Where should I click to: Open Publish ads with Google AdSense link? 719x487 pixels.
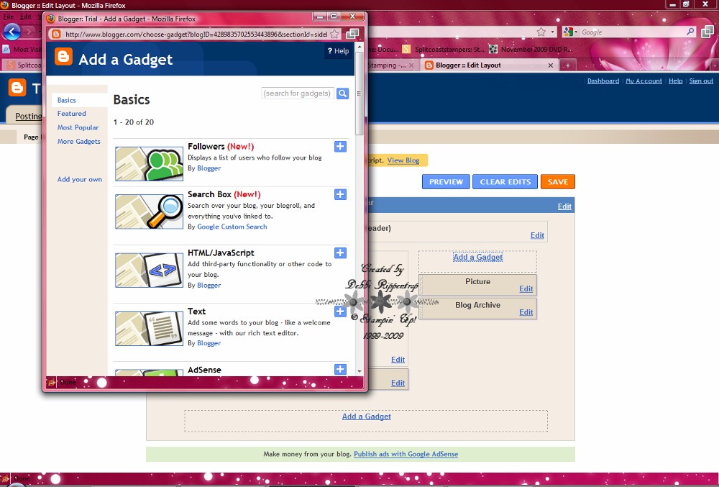tap(406, 454)
